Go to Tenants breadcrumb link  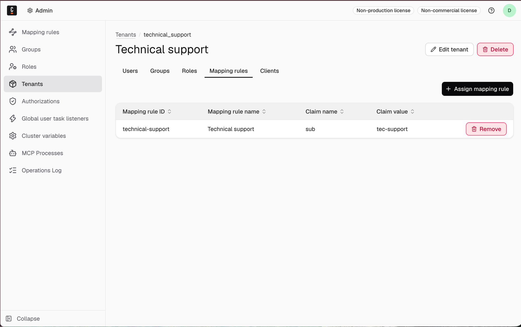tap(126, 35)
